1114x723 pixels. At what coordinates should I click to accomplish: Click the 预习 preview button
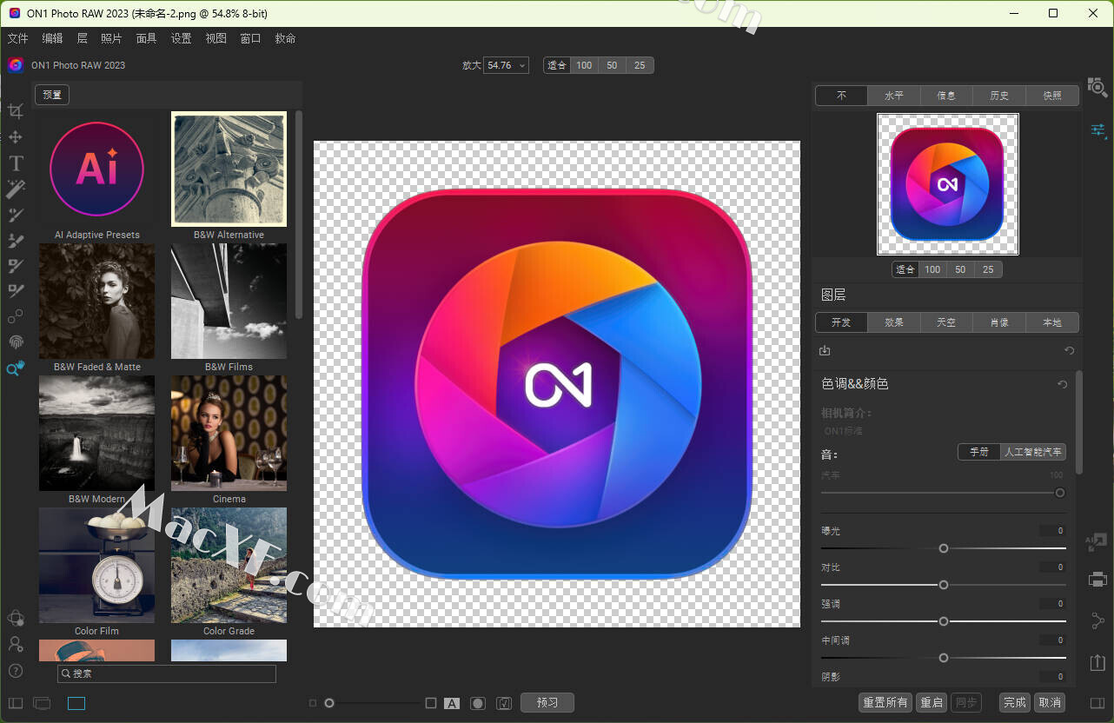click(x=547, y=702)
